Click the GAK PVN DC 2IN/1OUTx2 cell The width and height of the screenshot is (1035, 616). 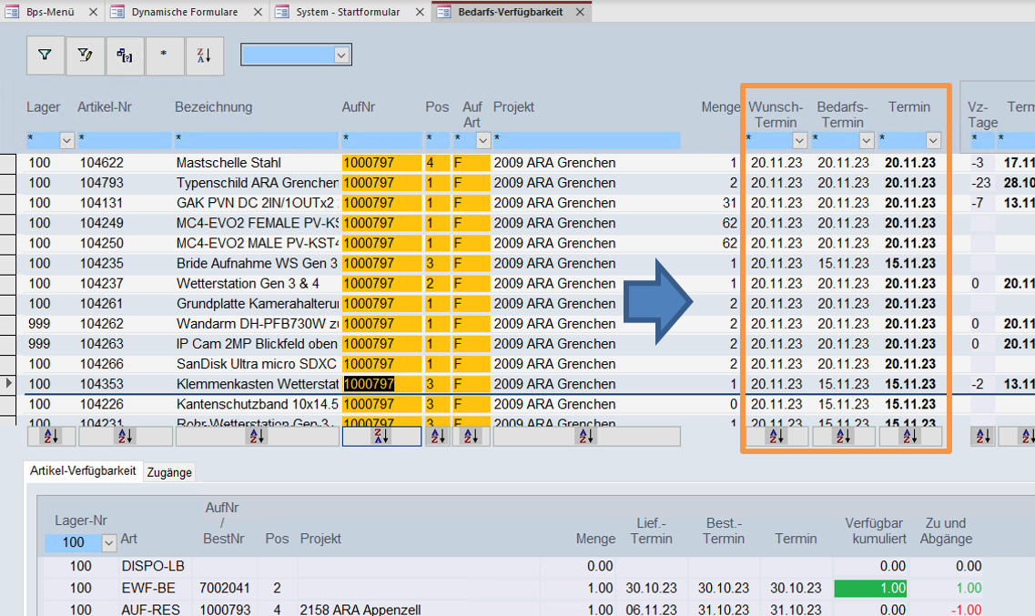(x=257, y=203)
